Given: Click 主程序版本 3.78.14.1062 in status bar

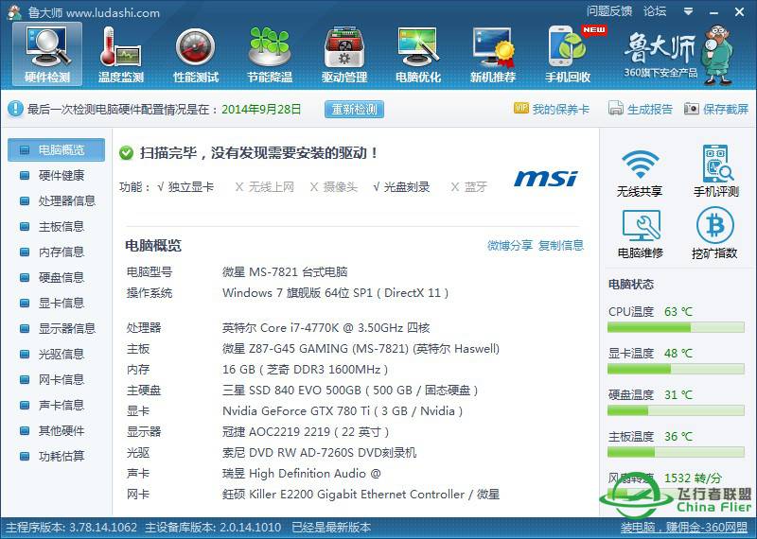Looking at the screenshot, I should coord(71,528).
